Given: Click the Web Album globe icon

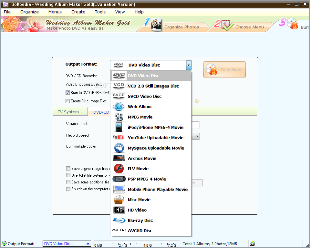Looking at the screenshot, I should click(119, 106).
